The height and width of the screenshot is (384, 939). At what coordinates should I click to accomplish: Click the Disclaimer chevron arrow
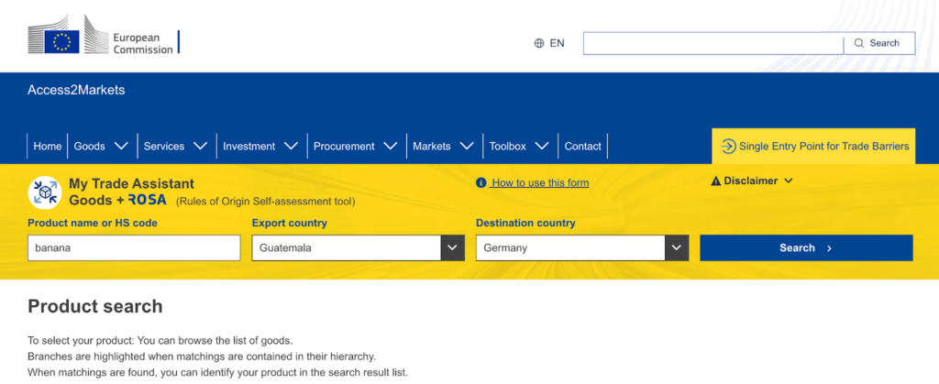[788, 181]
